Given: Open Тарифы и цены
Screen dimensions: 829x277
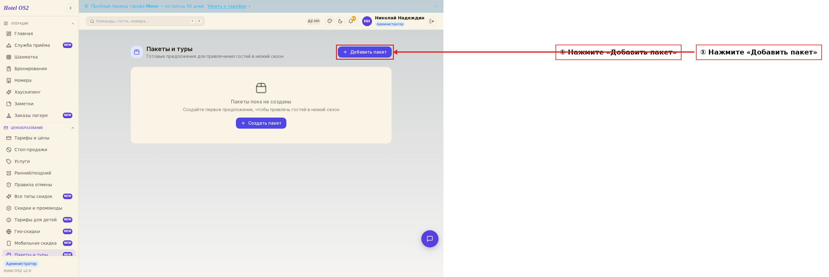Looking at the screenshot, I should 39,138.
